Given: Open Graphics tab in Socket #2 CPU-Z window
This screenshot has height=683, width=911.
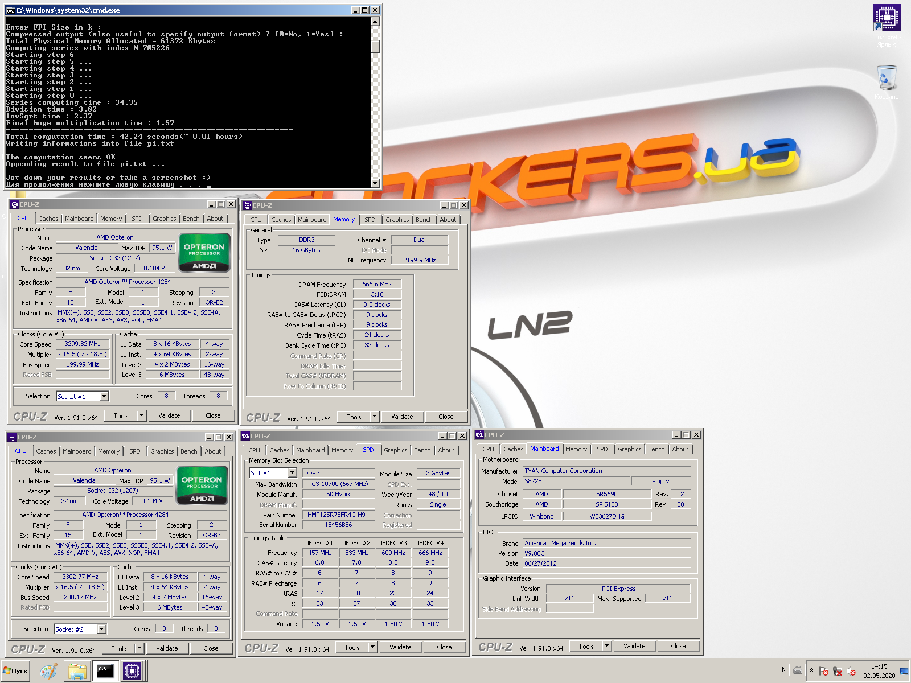Looking at the screenshot, I should click(162, 451).
